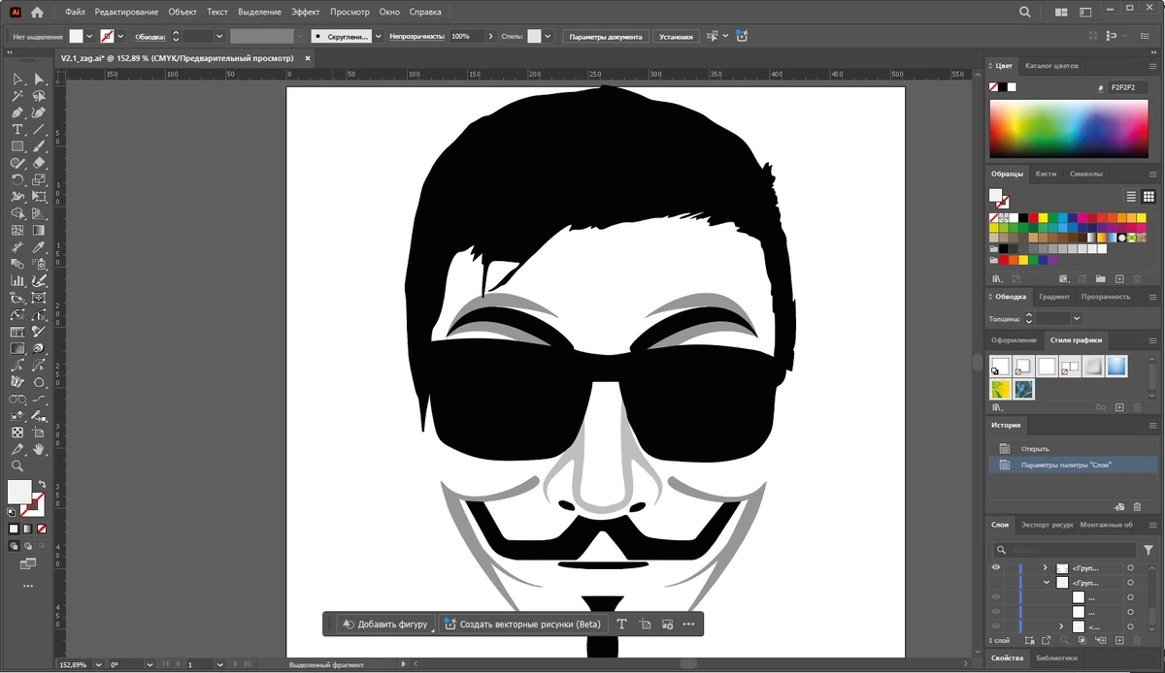
Task: Open opacity dropdown next to 100%
Action: 490,36
